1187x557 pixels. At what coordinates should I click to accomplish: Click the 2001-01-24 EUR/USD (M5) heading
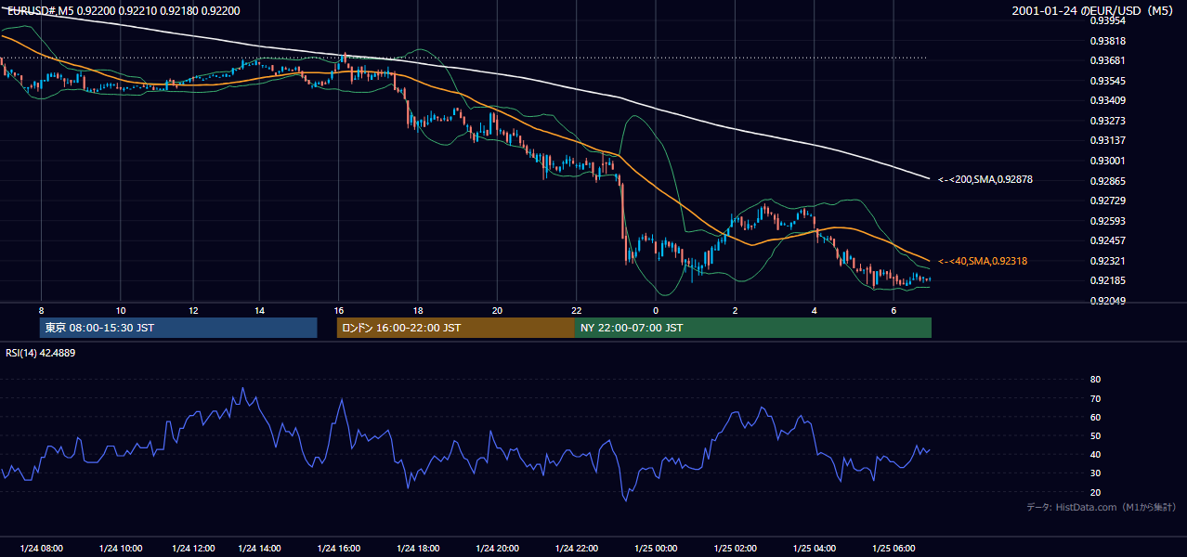(x=1094, y=11)
